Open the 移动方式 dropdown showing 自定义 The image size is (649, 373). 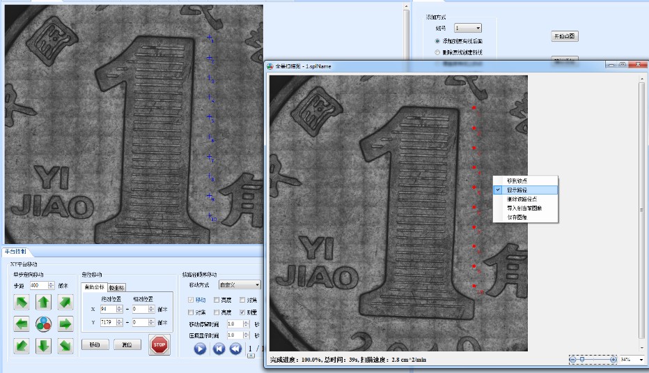240,284
